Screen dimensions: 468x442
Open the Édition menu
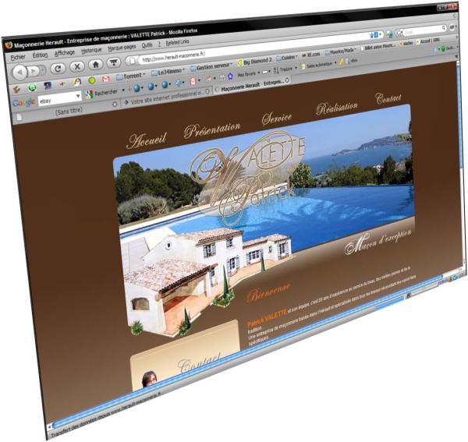pos(40,55)
